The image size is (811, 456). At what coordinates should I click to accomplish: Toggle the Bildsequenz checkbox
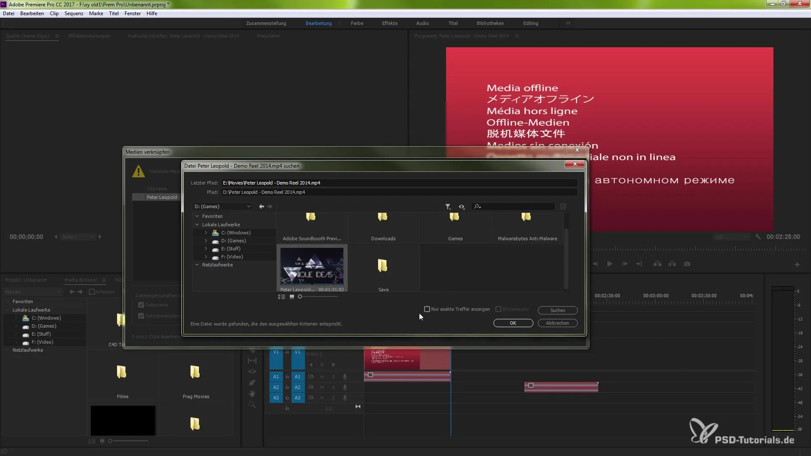tap(498, 309)
